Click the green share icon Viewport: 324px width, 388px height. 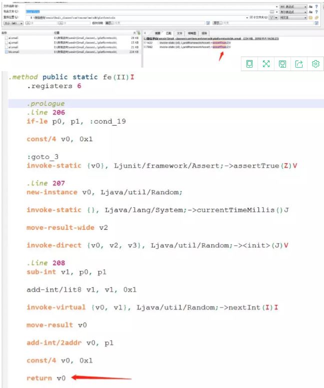pos(299,64)
